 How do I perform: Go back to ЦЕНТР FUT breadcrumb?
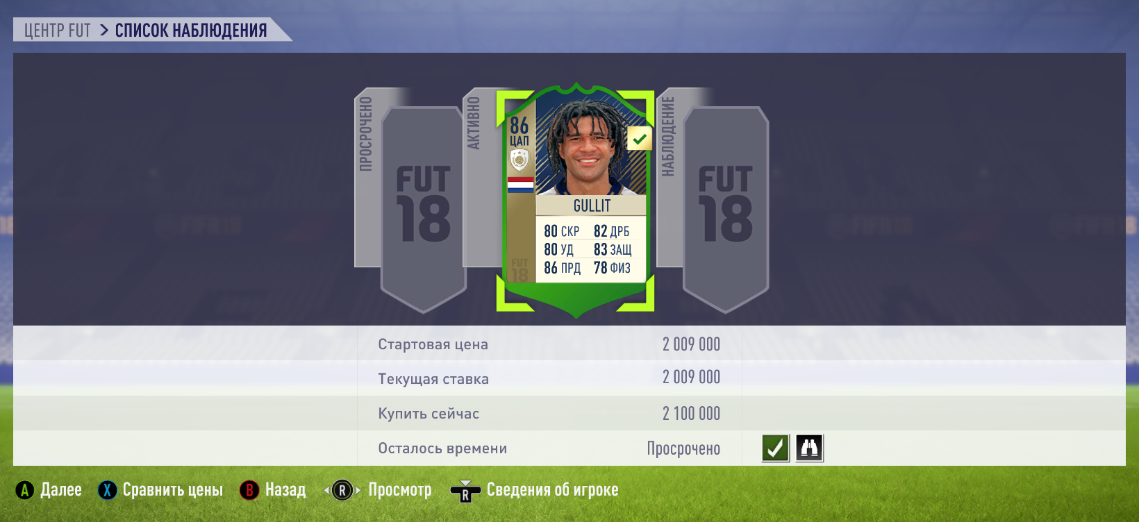coord(58,31)
